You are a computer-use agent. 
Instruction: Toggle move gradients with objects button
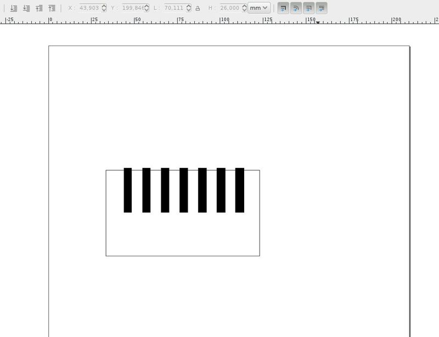308,8
